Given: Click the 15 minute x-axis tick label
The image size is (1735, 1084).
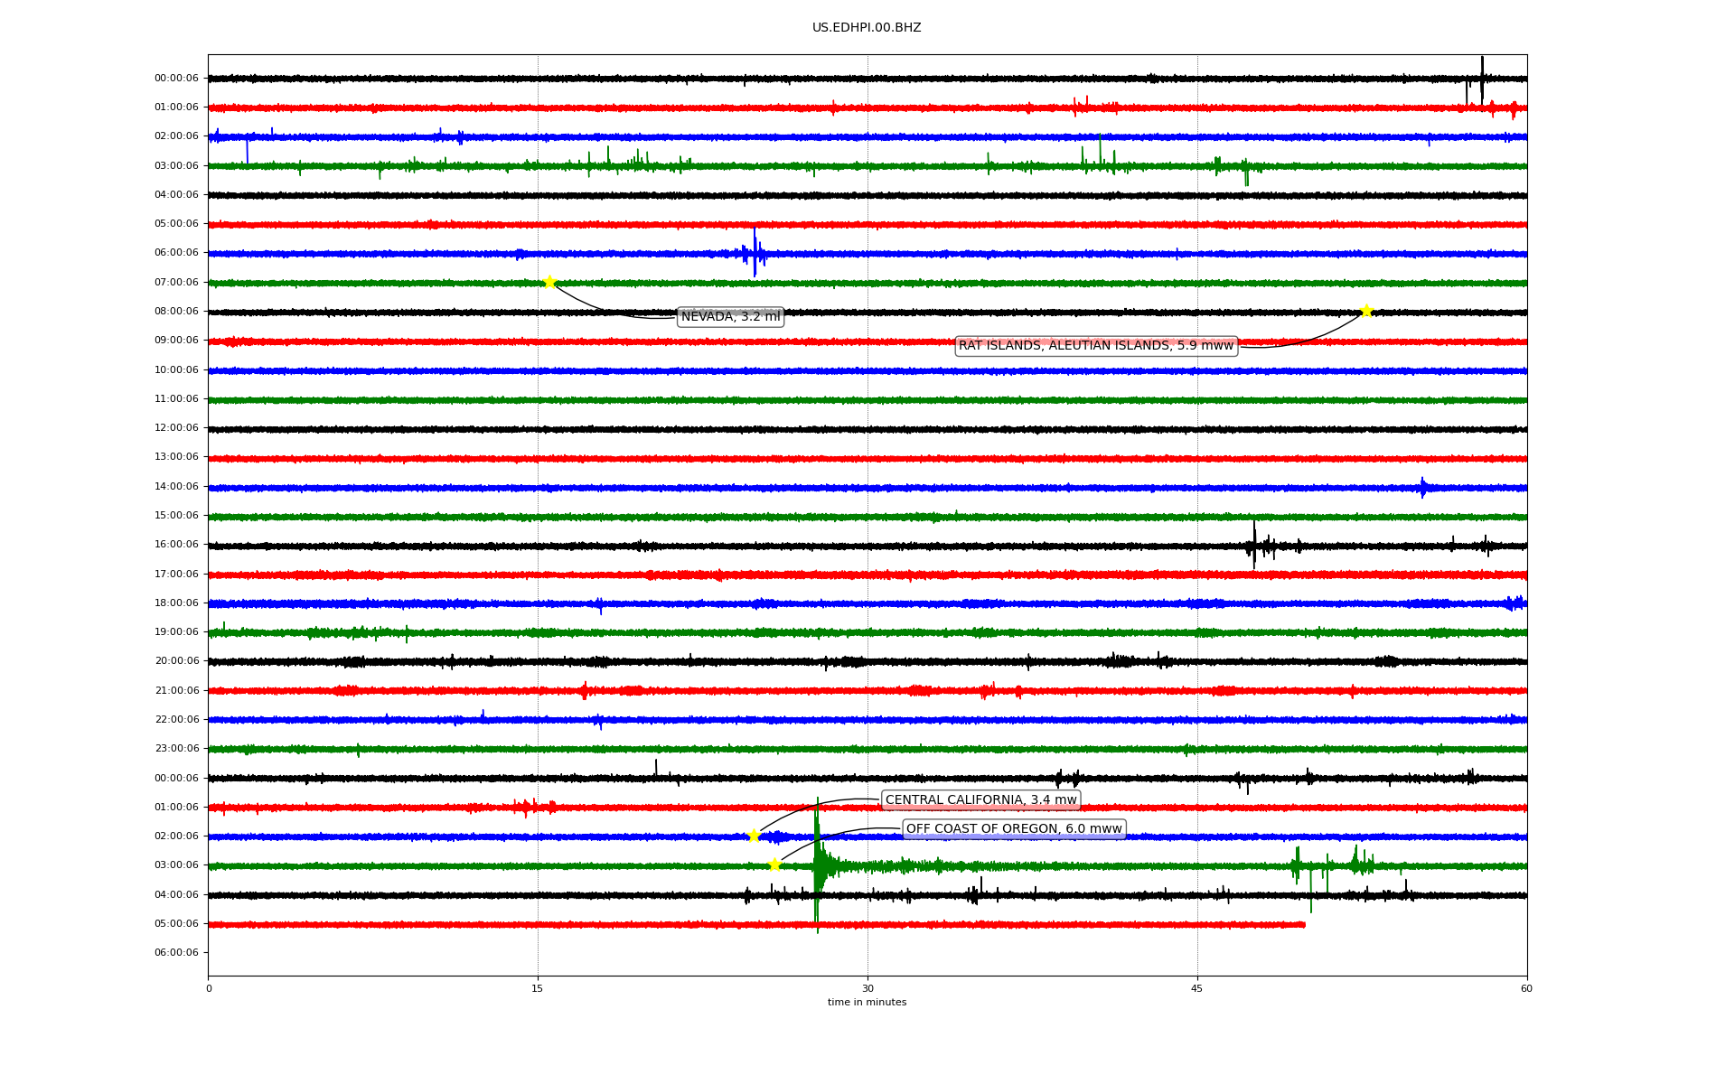Looking at the screenshot, I should (x=538, y=988).
